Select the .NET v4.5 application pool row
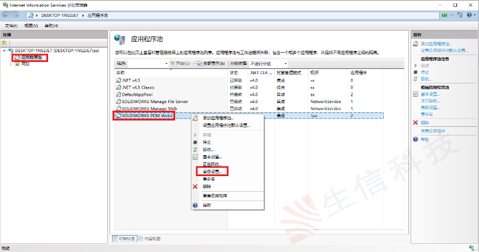479x252 pixels. (249, 81)
